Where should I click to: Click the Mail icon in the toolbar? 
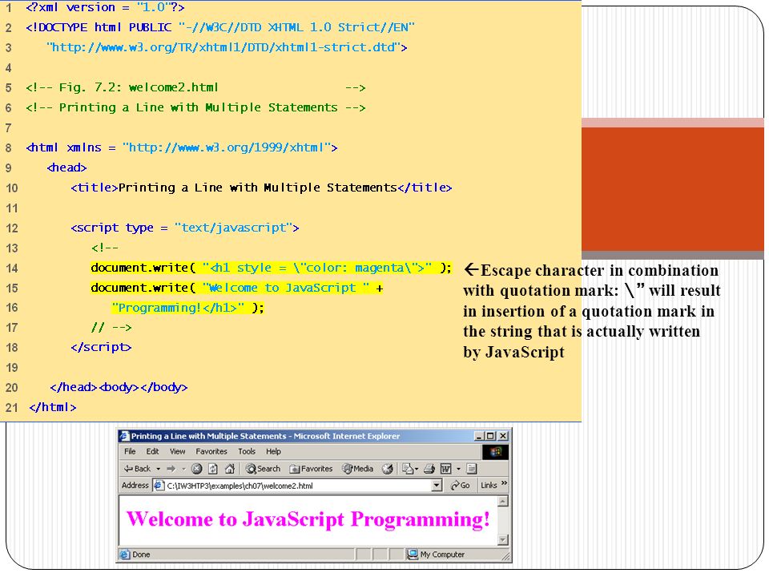pos(408,469)
